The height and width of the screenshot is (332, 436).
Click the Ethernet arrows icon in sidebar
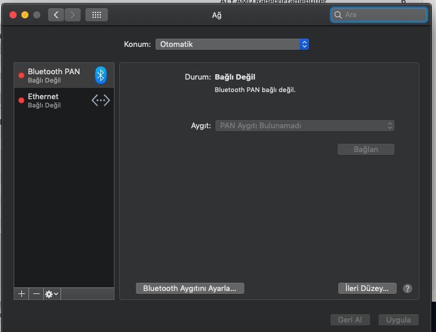pyautogui.click(x=101, y=100)
